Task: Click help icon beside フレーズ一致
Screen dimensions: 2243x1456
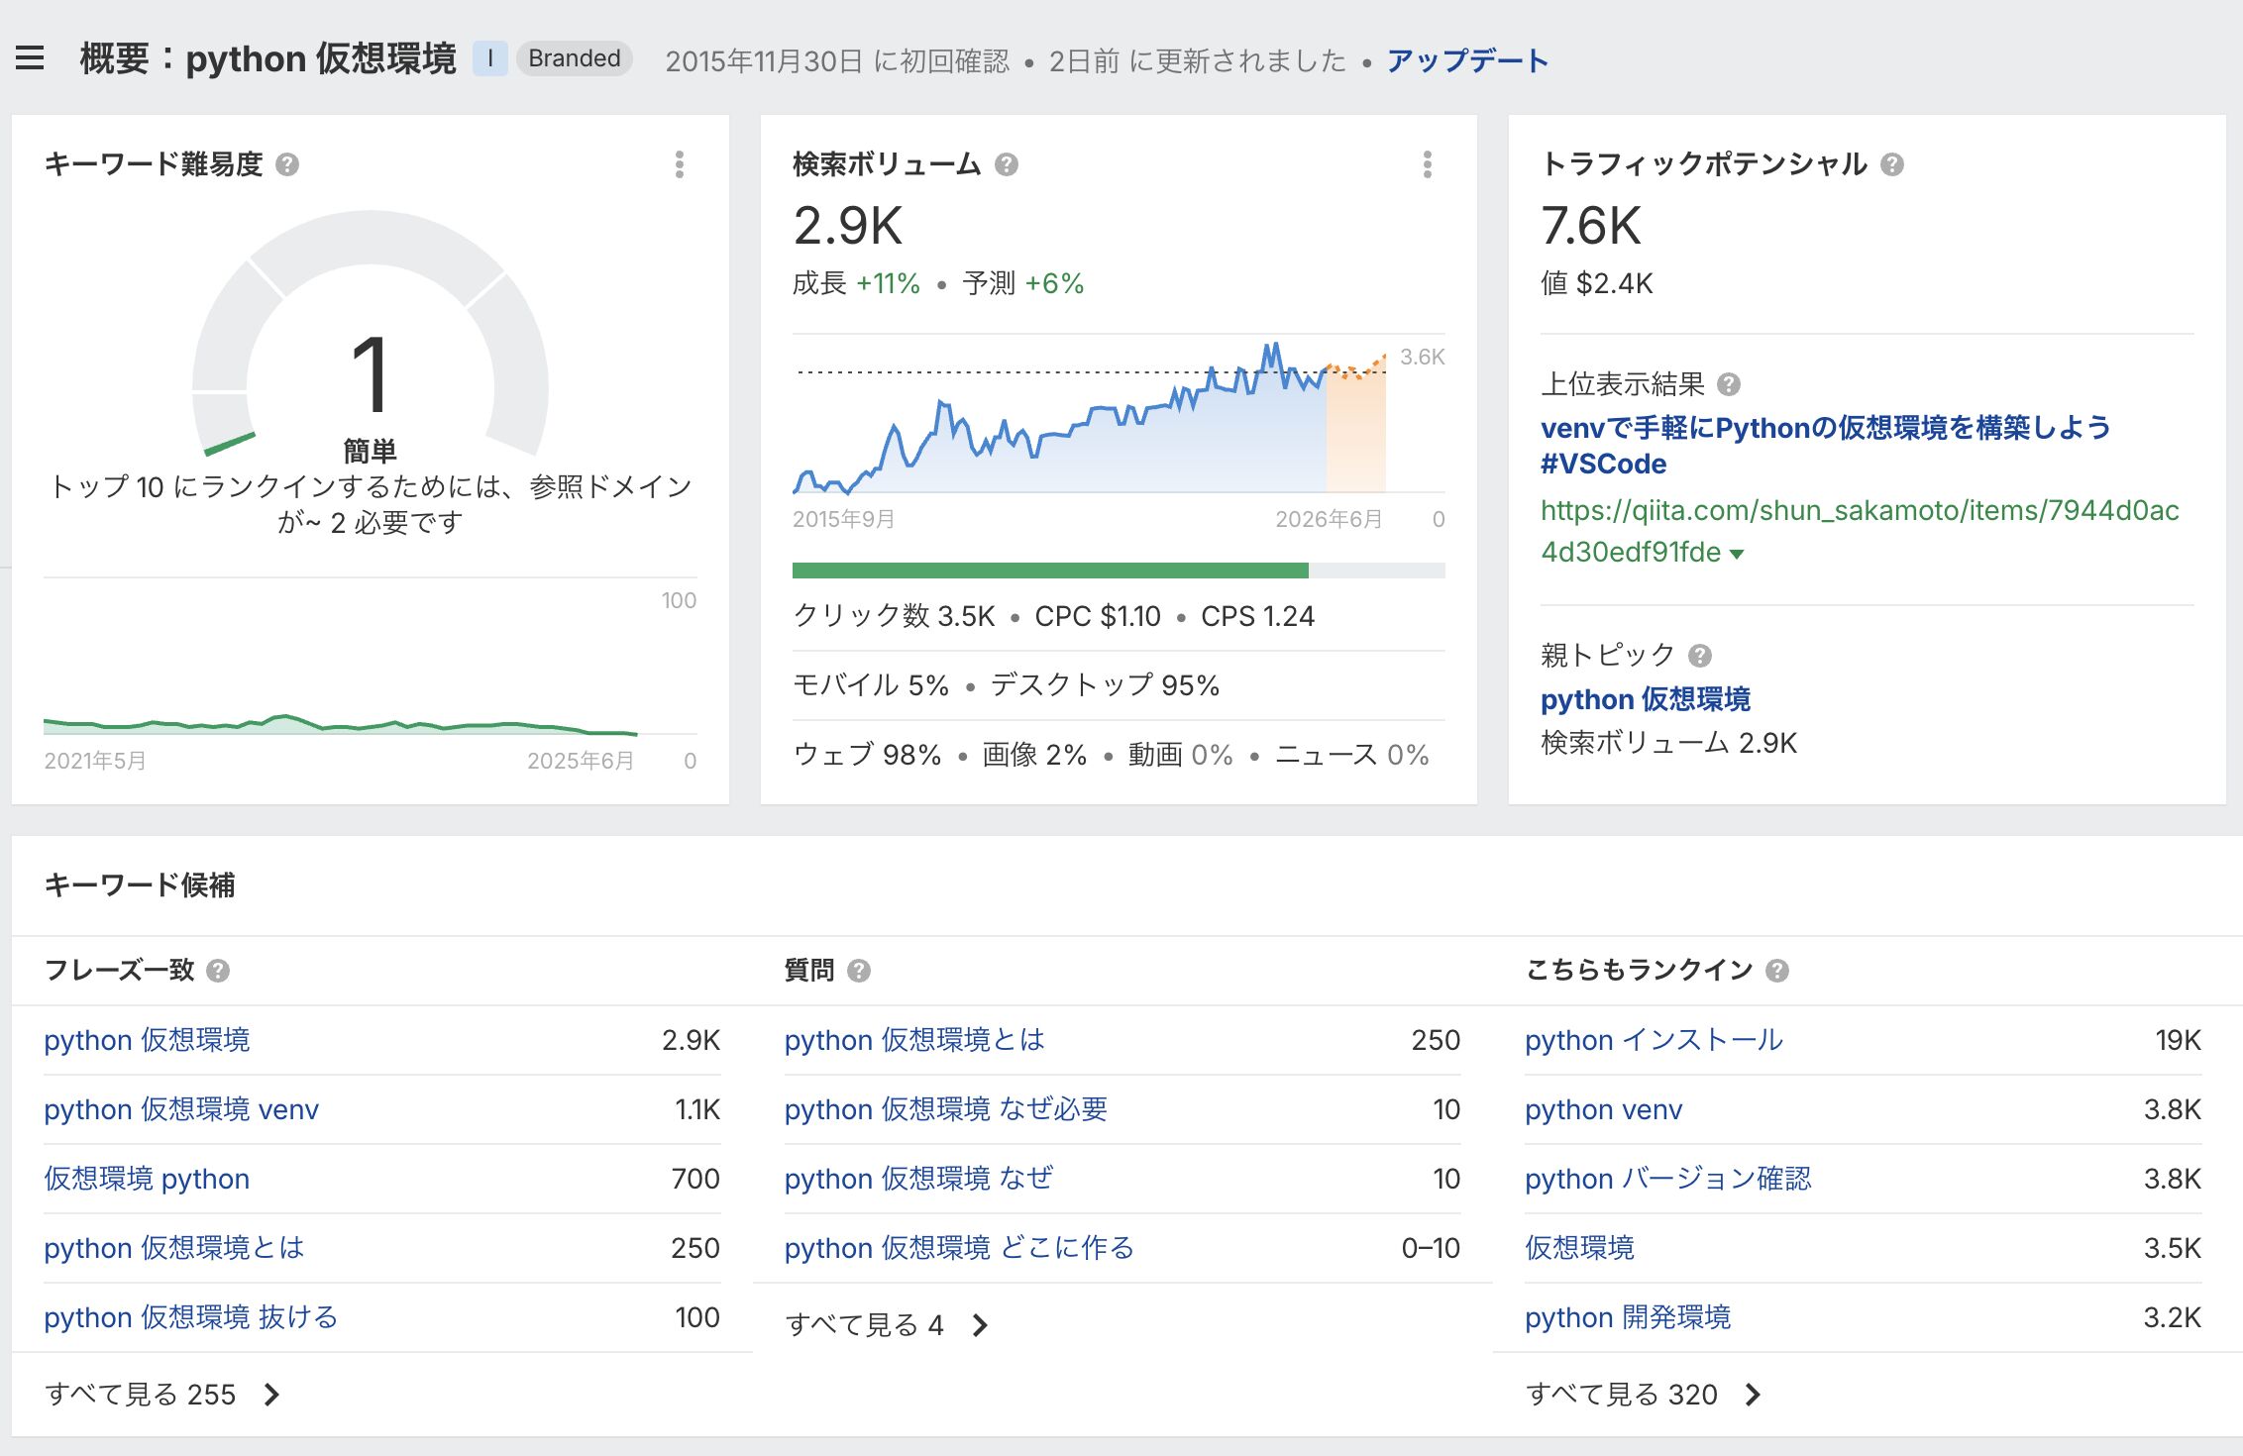Action: tap(218, 971)
